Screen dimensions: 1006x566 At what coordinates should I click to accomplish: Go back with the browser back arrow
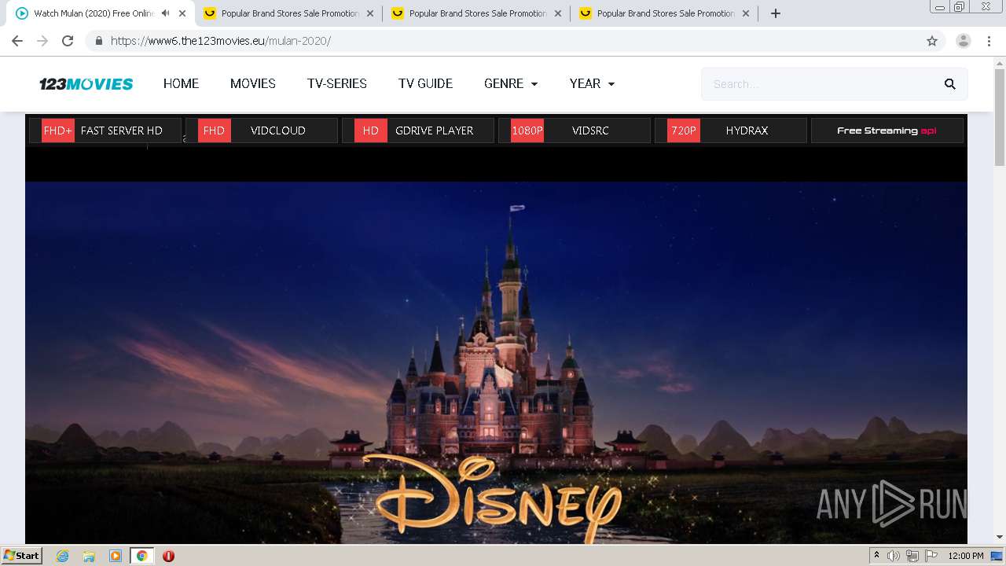[x=17, y=41]
